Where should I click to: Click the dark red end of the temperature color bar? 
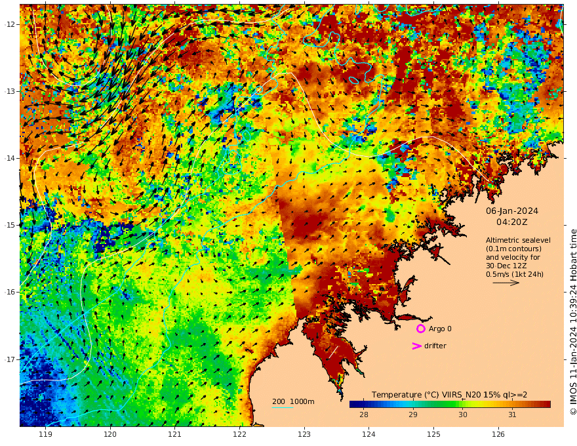547,405
